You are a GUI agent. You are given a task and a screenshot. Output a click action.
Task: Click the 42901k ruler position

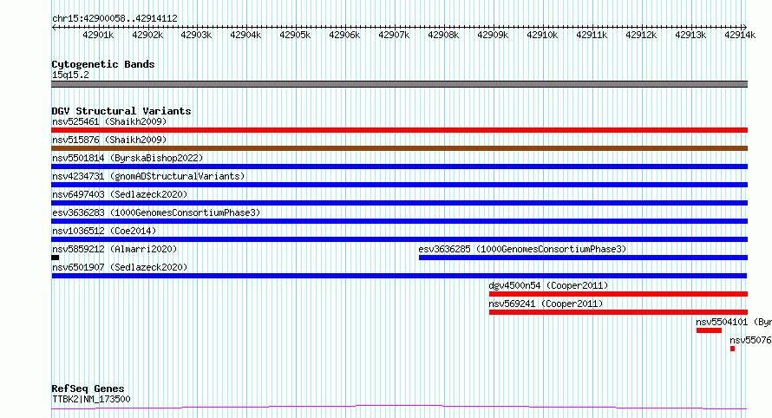pyautogui.click(x=98, y=35)
